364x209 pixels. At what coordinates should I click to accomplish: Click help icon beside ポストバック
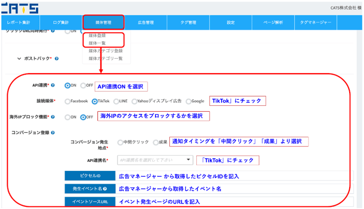(x=57, y=59)
